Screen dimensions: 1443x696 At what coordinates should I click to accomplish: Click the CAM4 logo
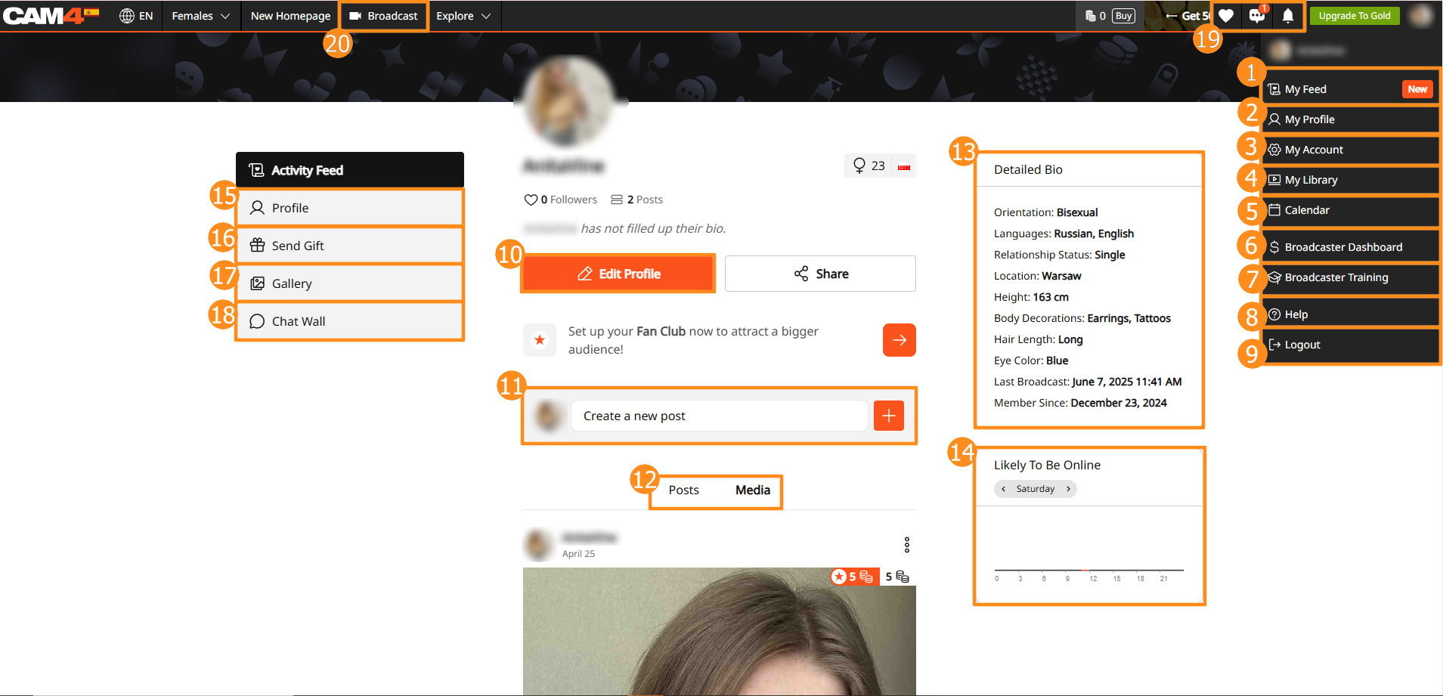tap(44, 16)
